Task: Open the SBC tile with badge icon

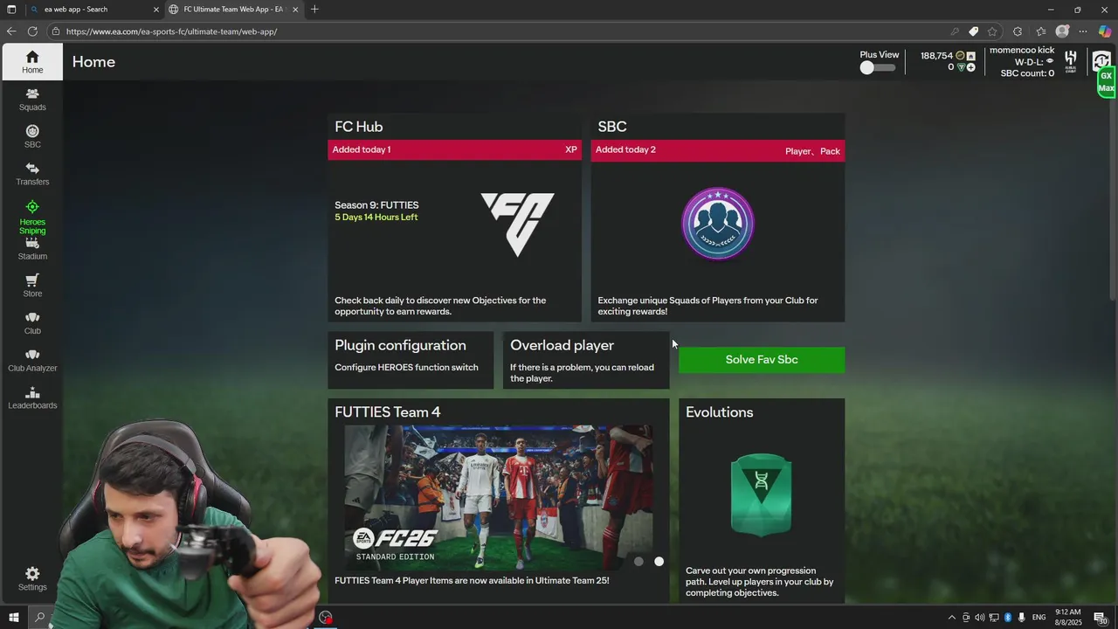Action: coord(718,218)
